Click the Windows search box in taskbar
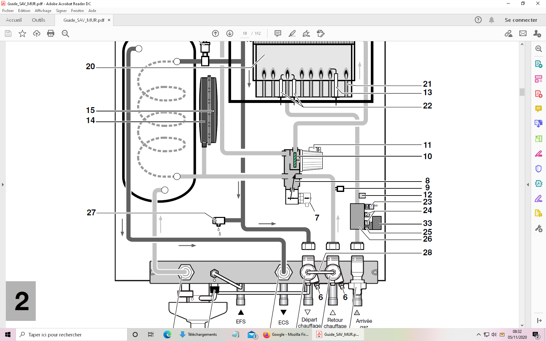This screenshot has width=546, height=341. (x=71, y=335)
